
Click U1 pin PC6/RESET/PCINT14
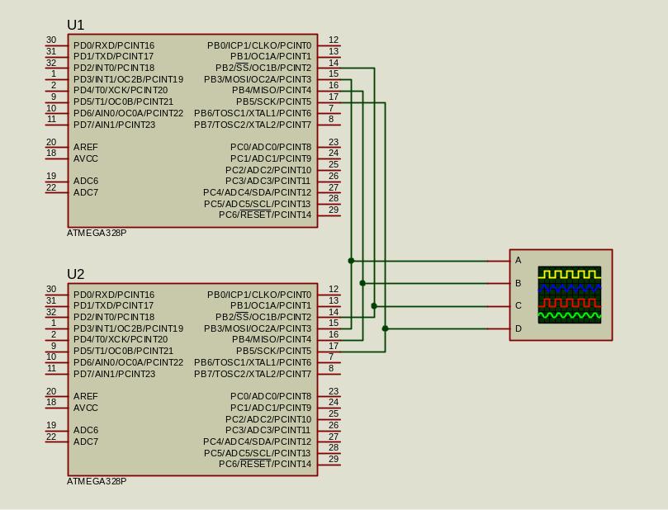pyautogui.click(x=265, y=215)
